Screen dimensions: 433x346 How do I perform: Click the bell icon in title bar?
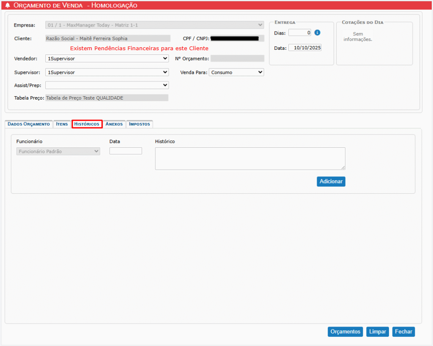(8, 5)
